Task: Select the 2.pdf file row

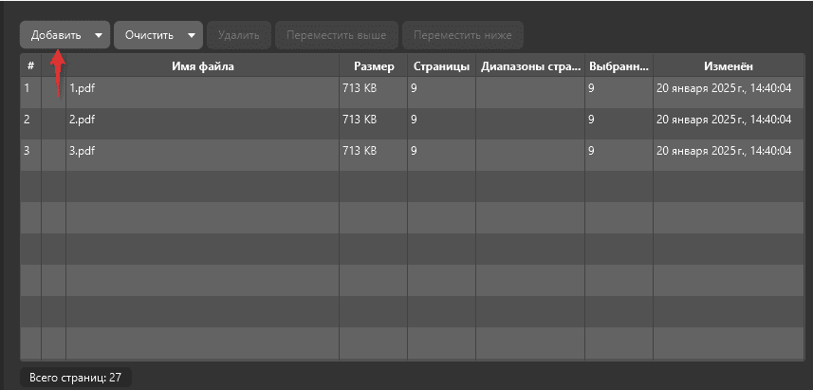Action: point(202,121)
